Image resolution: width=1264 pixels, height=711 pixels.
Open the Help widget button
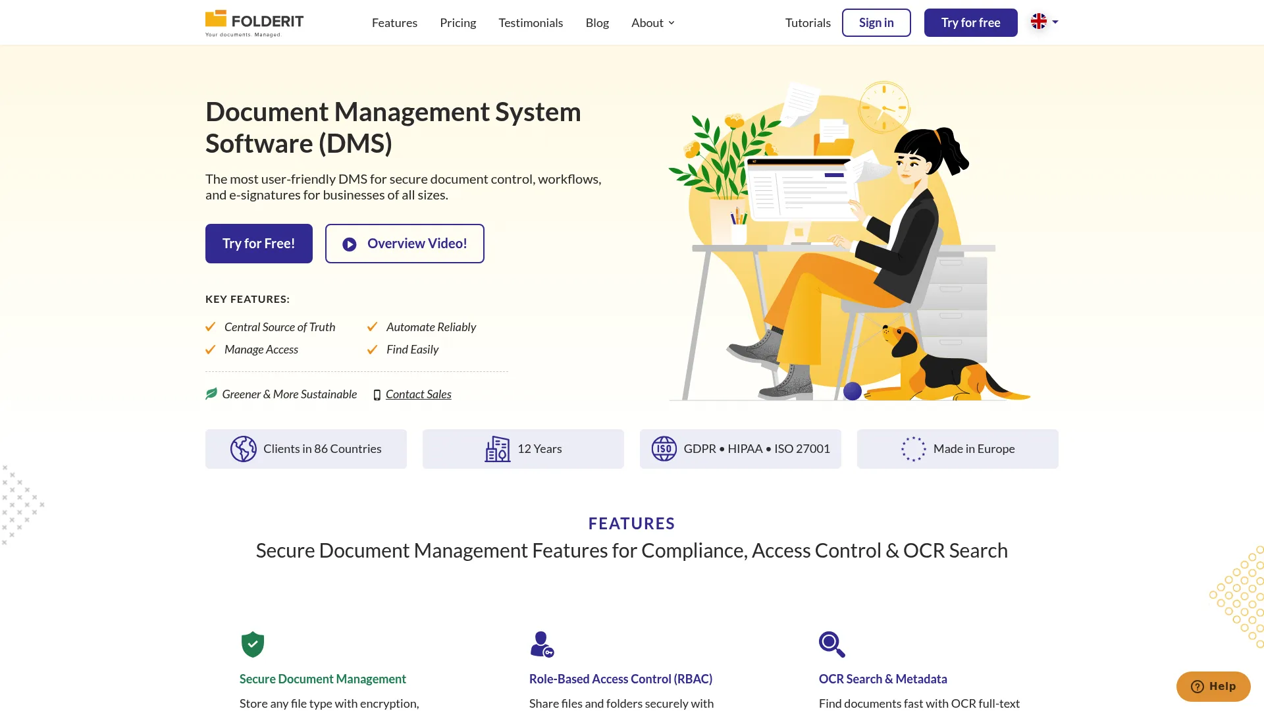click(x=1213, y=687)
